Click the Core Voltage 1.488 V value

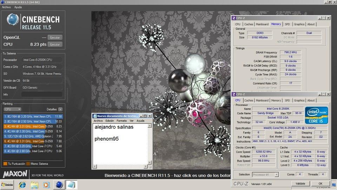point(295,122)
